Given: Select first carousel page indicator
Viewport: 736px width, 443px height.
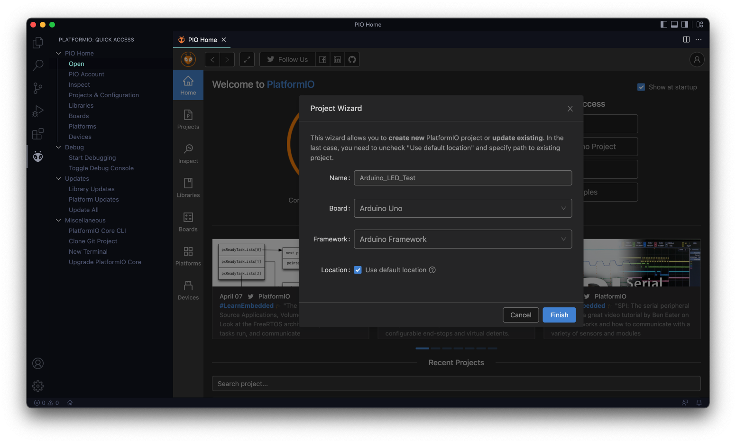Looking at the screenshot, I should click(x=422, y=348).
